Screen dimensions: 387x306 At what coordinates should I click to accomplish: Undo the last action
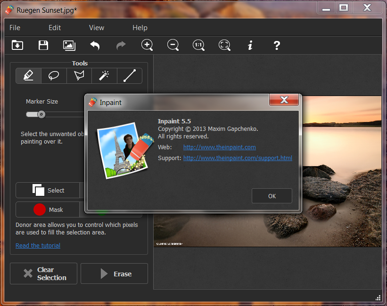[x=95, y=45]
